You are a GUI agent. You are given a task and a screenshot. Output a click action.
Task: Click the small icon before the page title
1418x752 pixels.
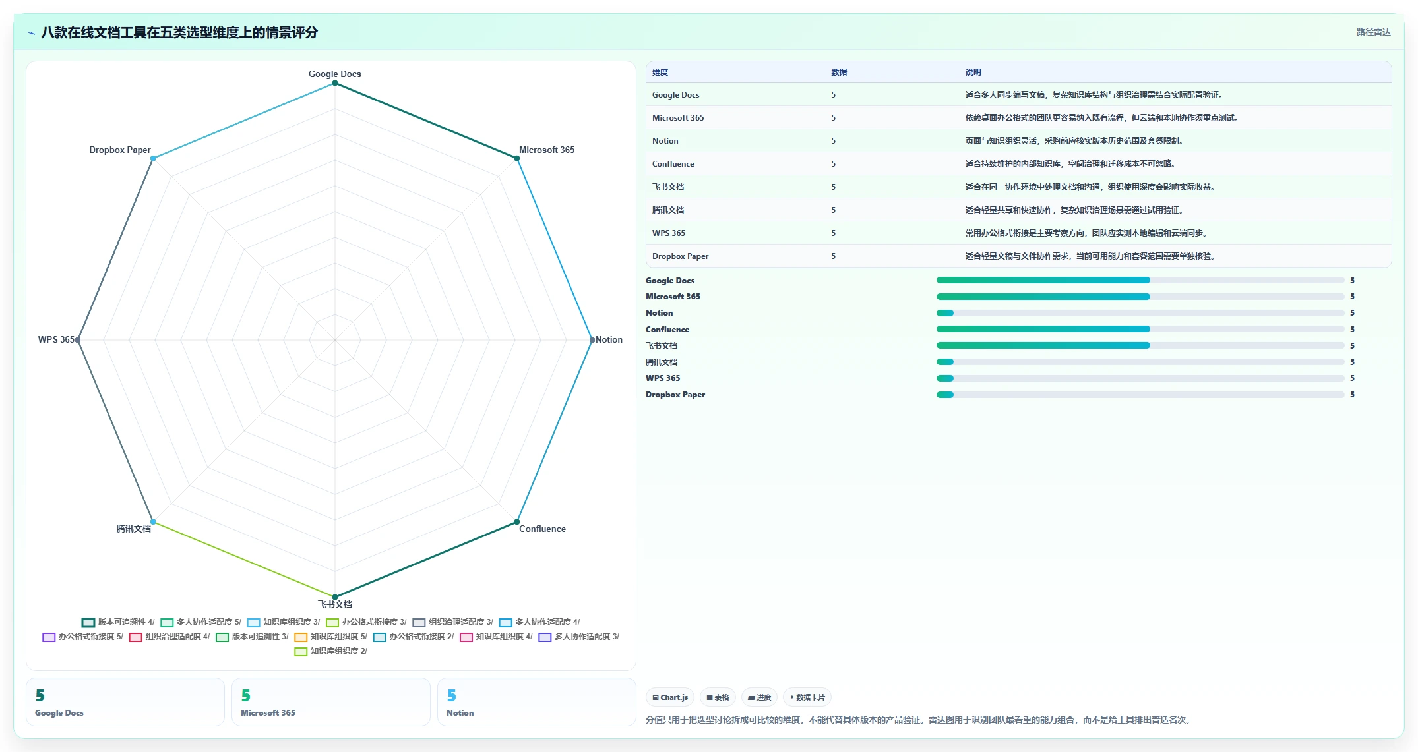point(31,32)
